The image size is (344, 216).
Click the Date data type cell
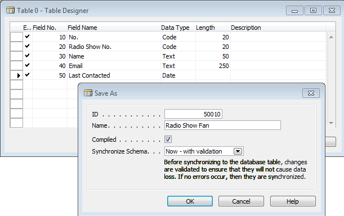click(178, 75)
